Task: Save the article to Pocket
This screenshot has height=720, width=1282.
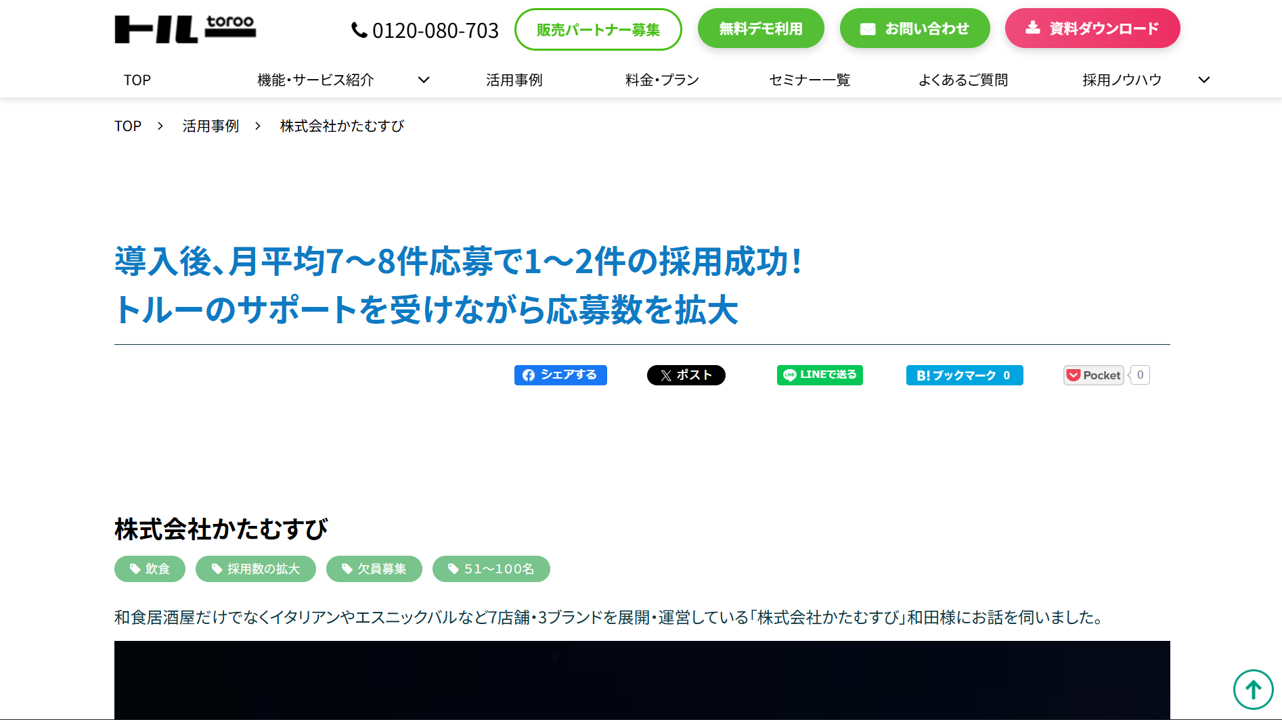Action: click(x=1092, y=375)
